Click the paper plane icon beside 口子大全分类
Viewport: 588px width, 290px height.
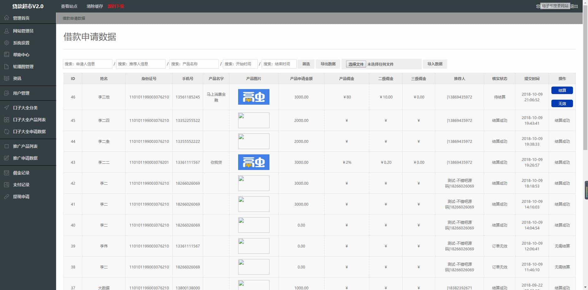tap(7, 108)
